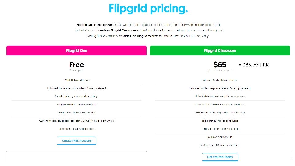Click the Flipgrid pricing title
Image resolution: width=295 pixels, height=166 pixels.
pos(148,9)
